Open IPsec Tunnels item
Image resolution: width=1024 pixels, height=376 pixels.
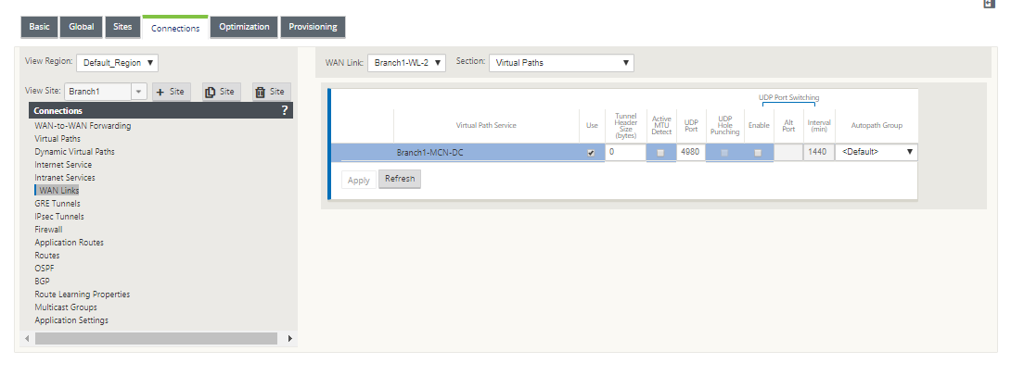pos(59,217)
